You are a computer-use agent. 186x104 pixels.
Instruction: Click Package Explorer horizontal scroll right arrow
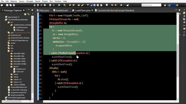pos(30,101)
